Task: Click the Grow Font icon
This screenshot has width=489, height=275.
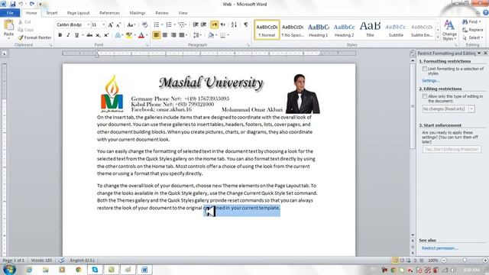Action: point(110,25)
